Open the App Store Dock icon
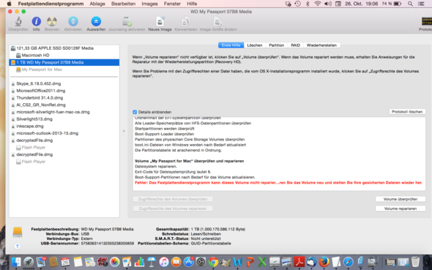Viewport: 432px width, 270px height. pyautogui.click(x=188, y=262)
